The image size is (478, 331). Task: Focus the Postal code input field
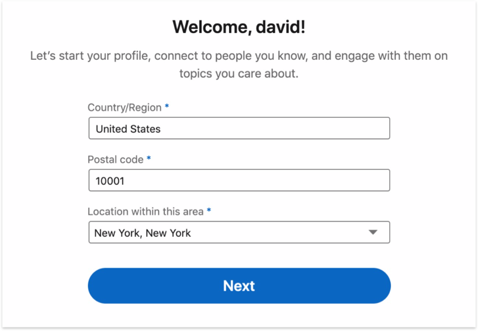point(239,181)
